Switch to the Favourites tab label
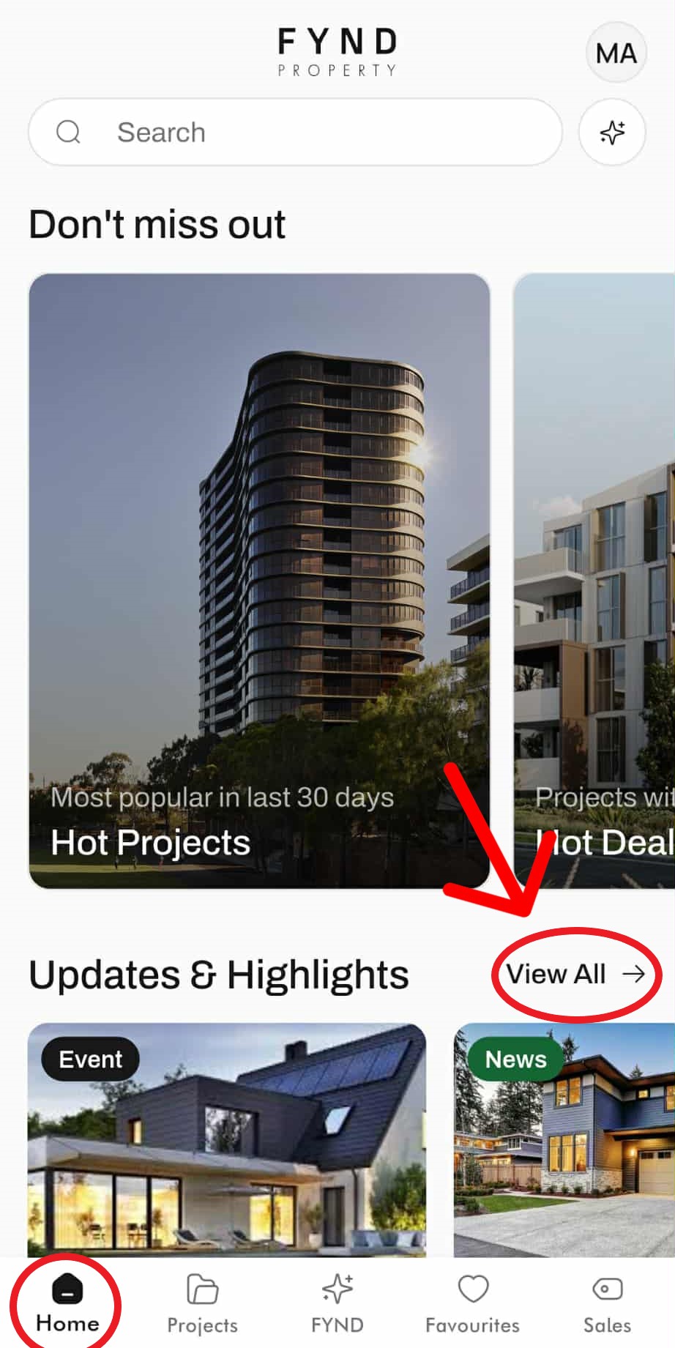This screenshot has width=675, height=1348. (472, 1325)
